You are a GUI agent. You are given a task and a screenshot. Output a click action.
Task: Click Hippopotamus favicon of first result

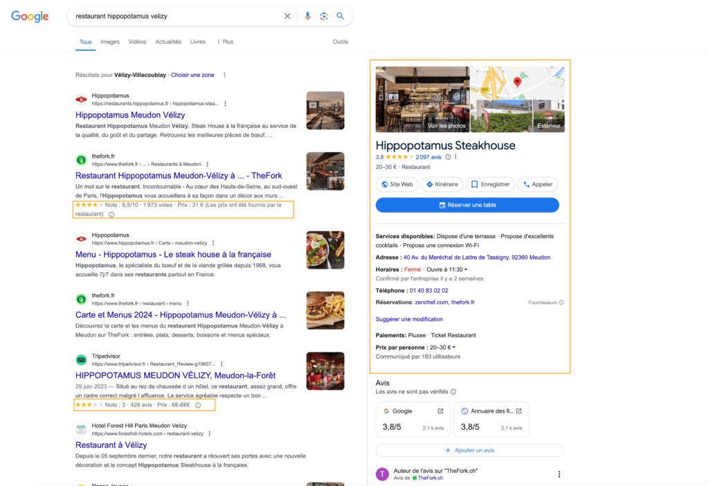[x=81, y=100]
